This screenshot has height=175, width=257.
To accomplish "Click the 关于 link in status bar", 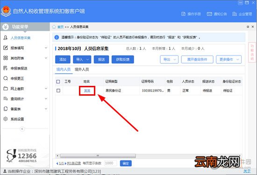I will 247,171.
